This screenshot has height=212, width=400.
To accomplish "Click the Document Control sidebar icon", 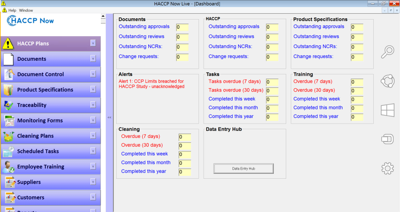I will pyautogui.click(x=8, y=74).
